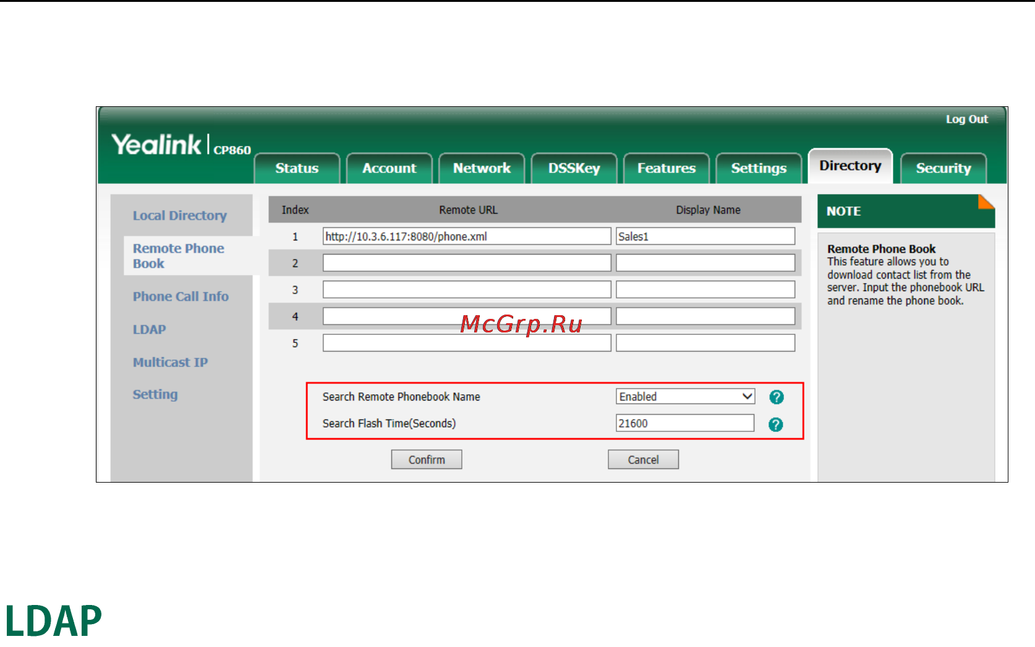The image size is (1035, 647).
Task: Click Remote URL field for index 2
Action: pos(467,263)
